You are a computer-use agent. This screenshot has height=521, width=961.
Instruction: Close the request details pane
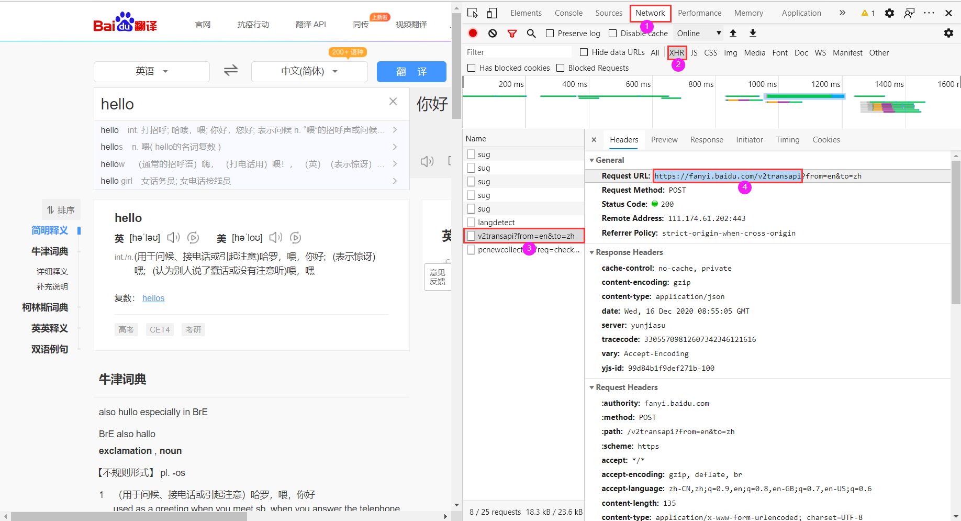594,140
